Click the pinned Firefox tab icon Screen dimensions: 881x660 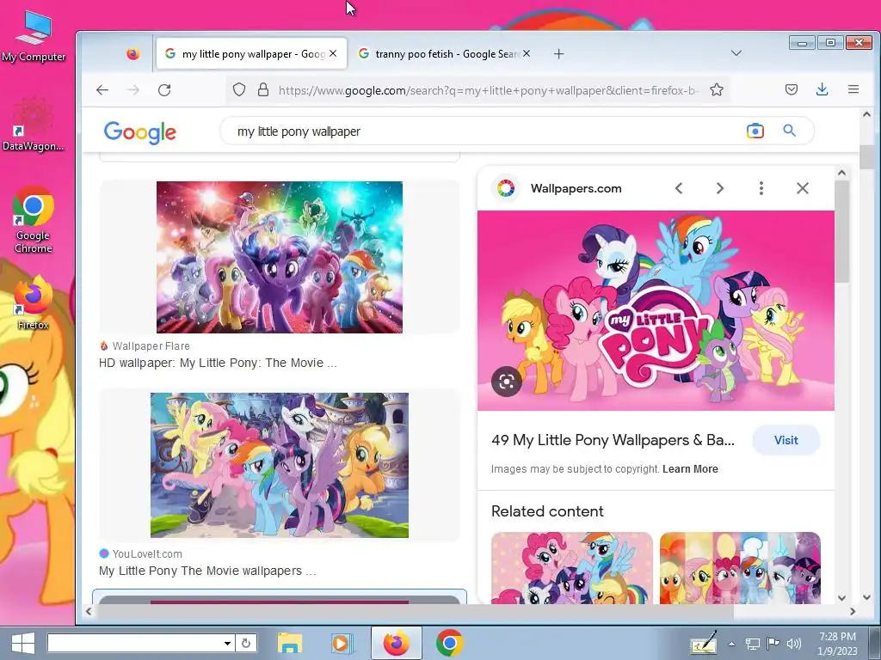[133, 54]
